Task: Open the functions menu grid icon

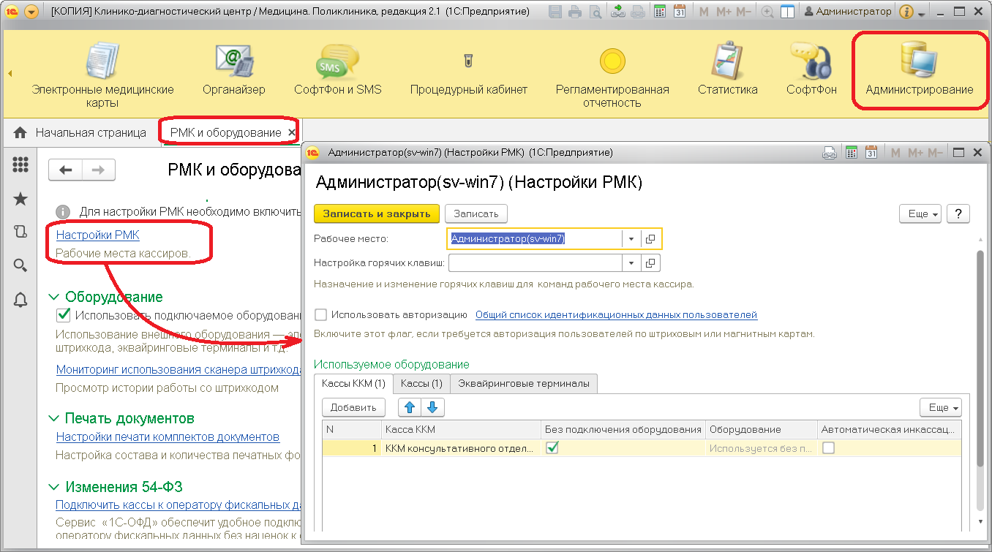Action: [x=20, y=165]
